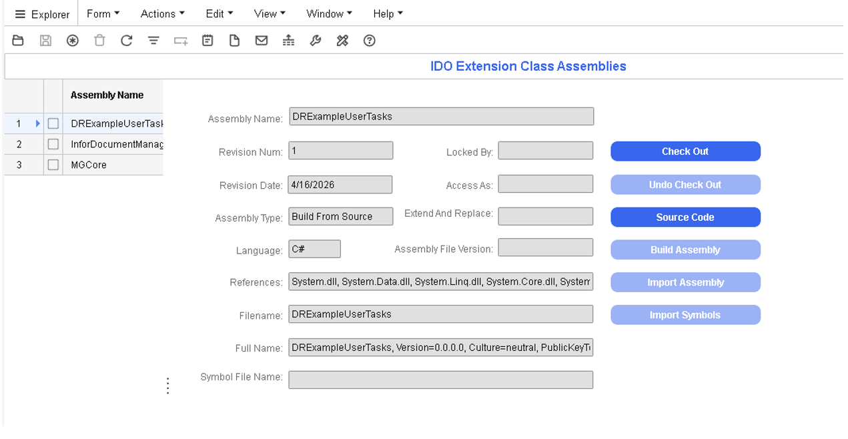This screenshot has height=439, width=848.
Task: Click the Full Name field
Action: point(441,348)
